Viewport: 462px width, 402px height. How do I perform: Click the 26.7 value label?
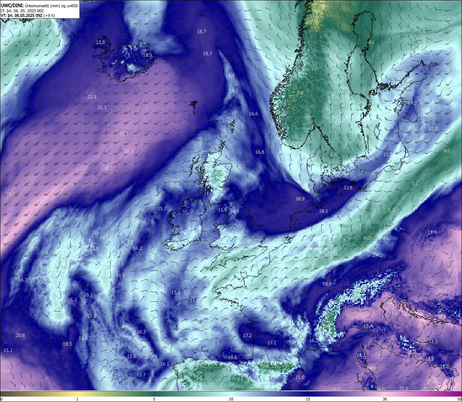coord(108,168)
